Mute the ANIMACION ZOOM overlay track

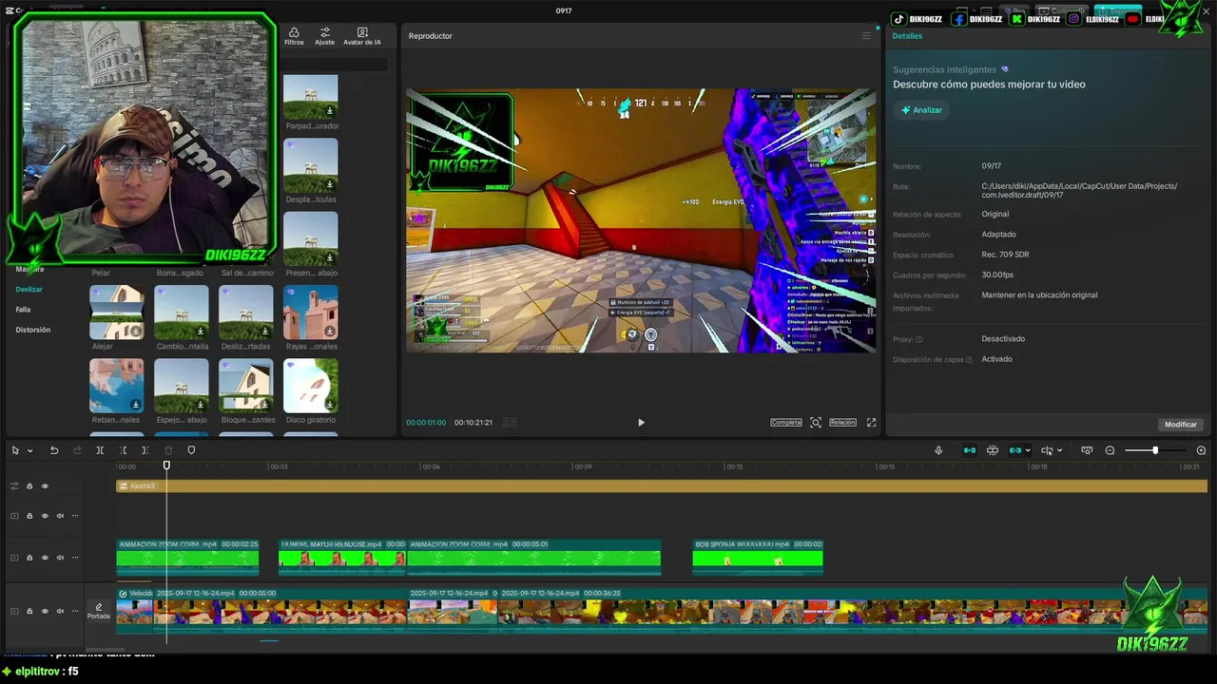(x=60, y=558)
